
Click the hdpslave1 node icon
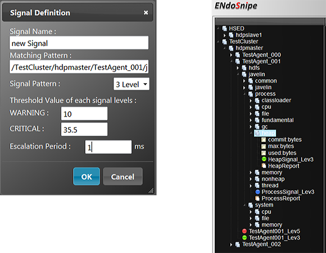coord(231,35)
